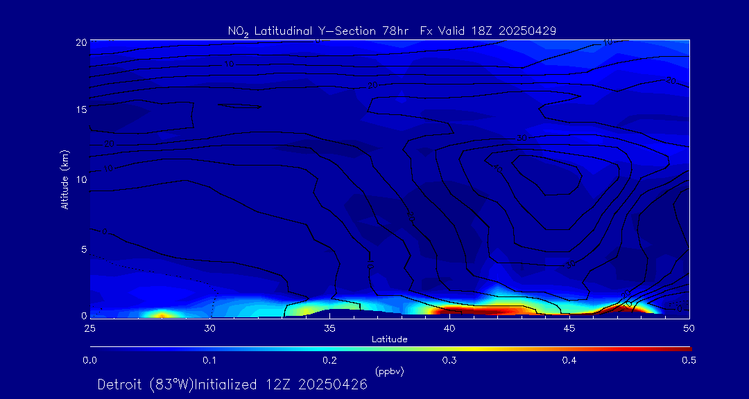Screen dimensions: 749x399
Task: Click the "Latitude" horizontal axis label
Action: point(390,339)
